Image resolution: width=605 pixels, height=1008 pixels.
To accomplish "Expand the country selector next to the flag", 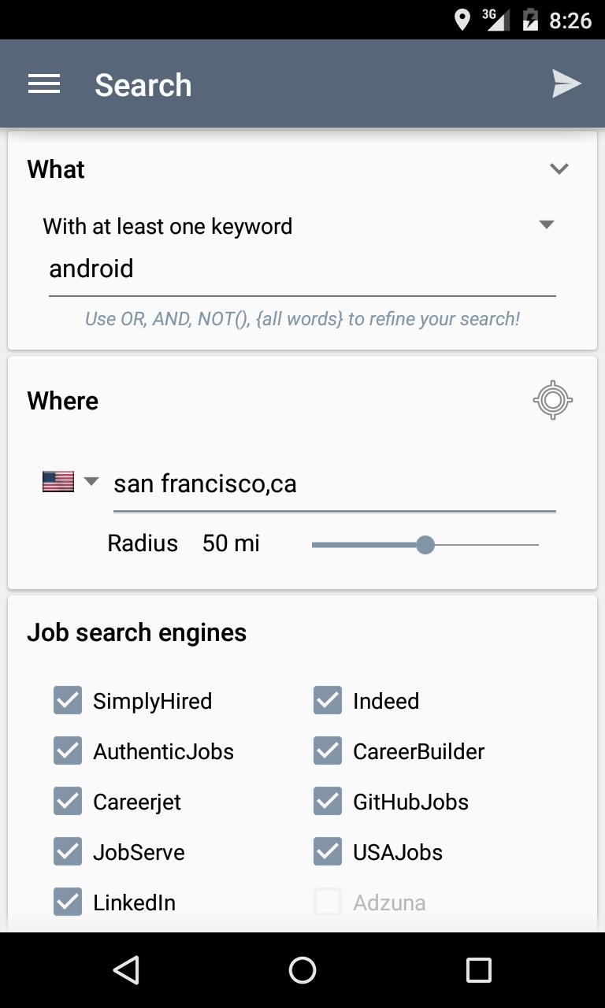I will [x=91, y=481].
